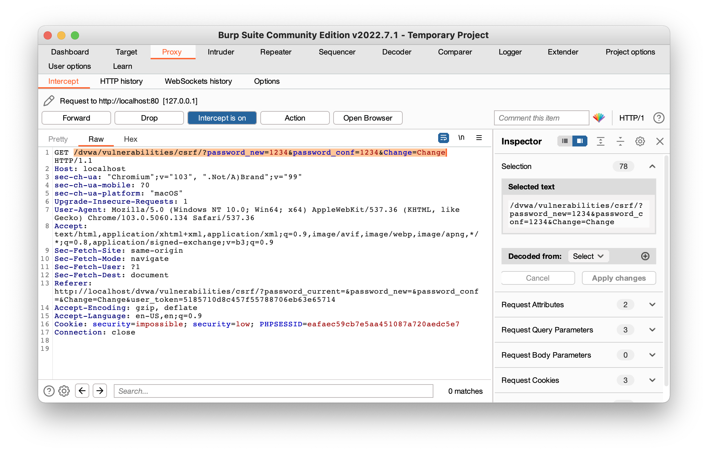Screen dimensions: 708x453
Task: Click the Inspector vertical scrollbar
Action: [x=666, y=271]
